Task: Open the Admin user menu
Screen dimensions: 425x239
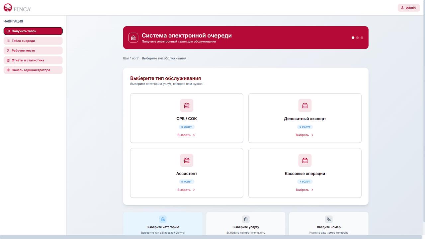Action: 409,8
